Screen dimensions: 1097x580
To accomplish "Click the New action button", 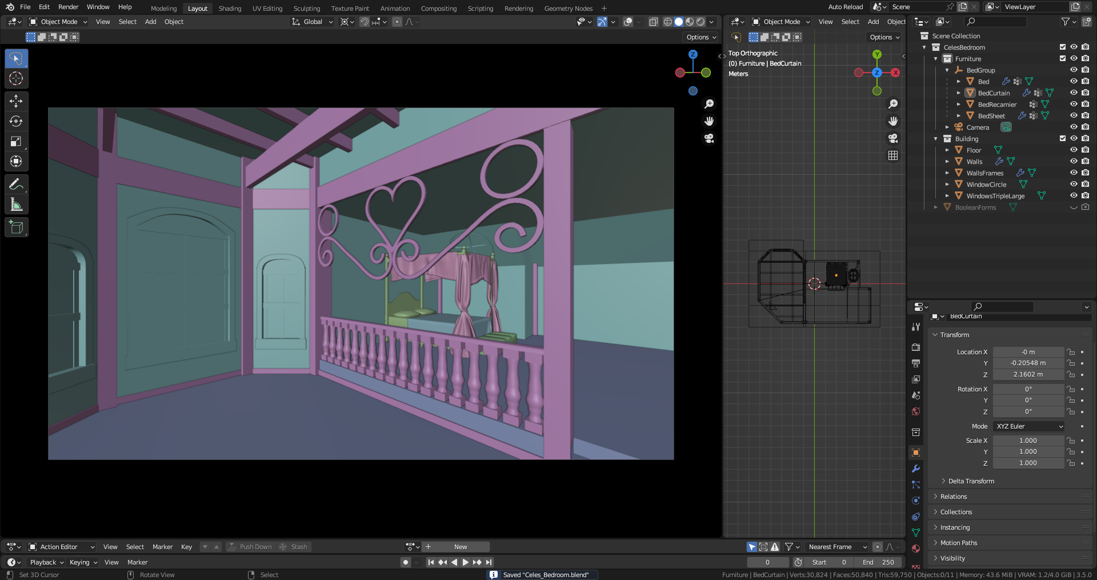I will 461,547.
